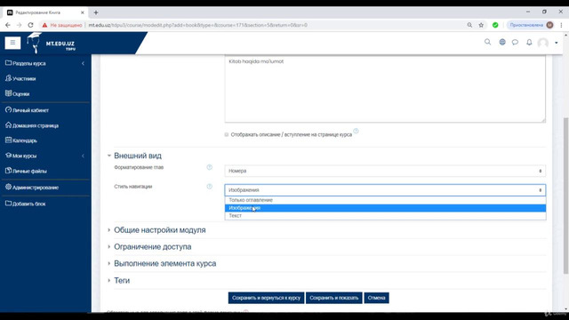Screen dimensions: 569x320
Task: Click the green checkmark extension icon
Action: 495,25
